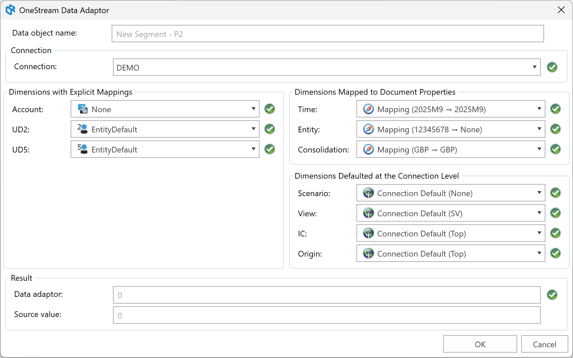Click the green check icon beside Account
Screen dimensions: 573x358
(x=270, y=109)
